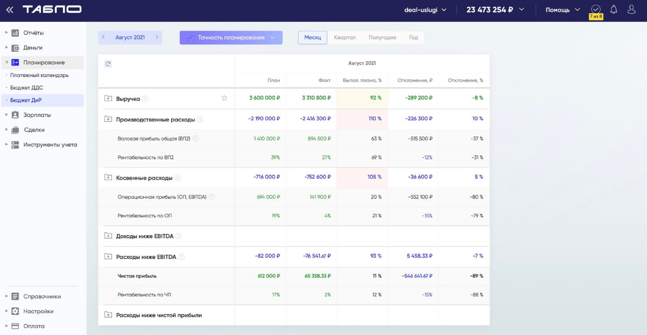Mark Выручка row with star icon
This screenshot has height=335, width=647.
(224, 98)
